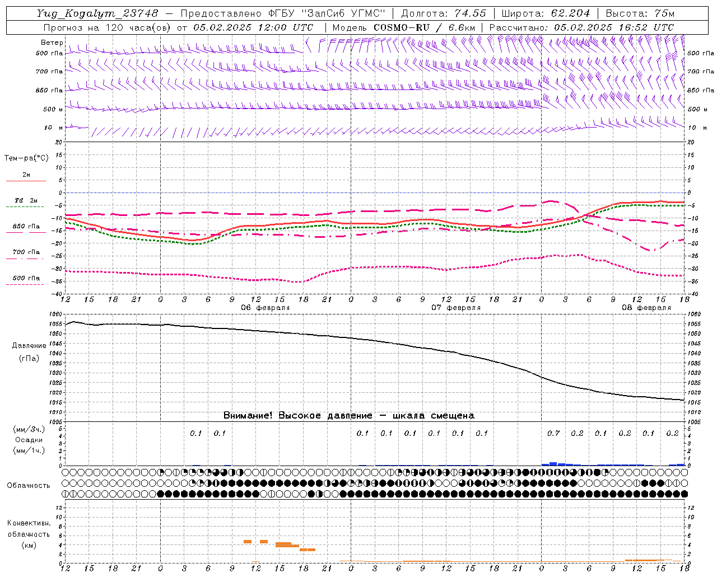
Task: Click the latitude value Широта: 62.204
Action: pyautogui.click(x=546, y=13)
